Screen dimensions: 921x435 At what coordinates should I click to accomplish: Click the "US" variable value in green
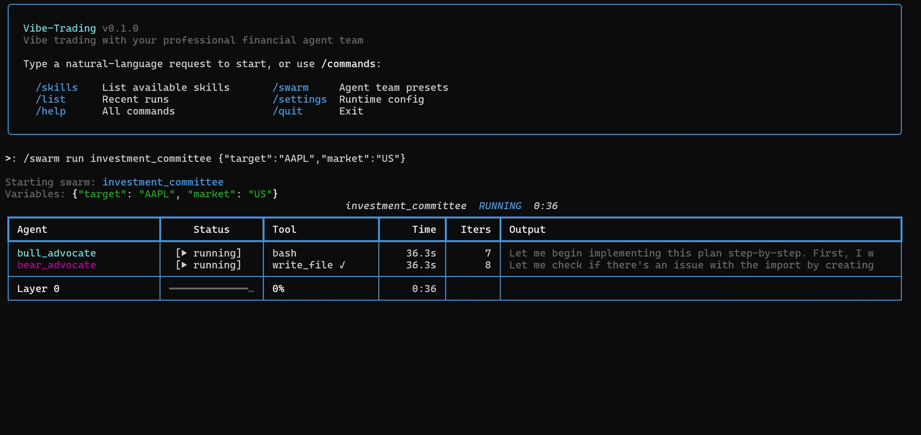pyautogui.click(x=260, y=194)
